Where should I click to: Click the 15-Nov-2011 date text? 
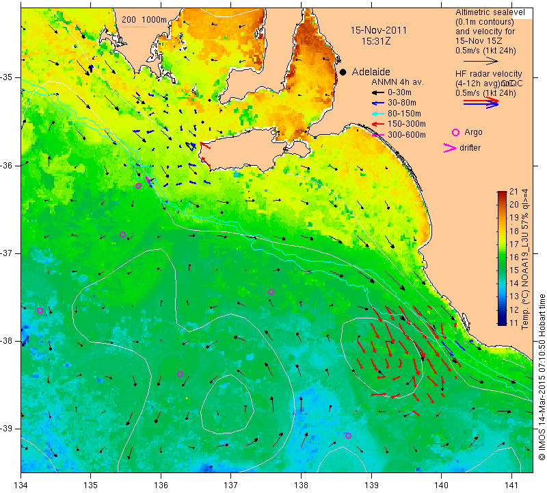point(379,30)
